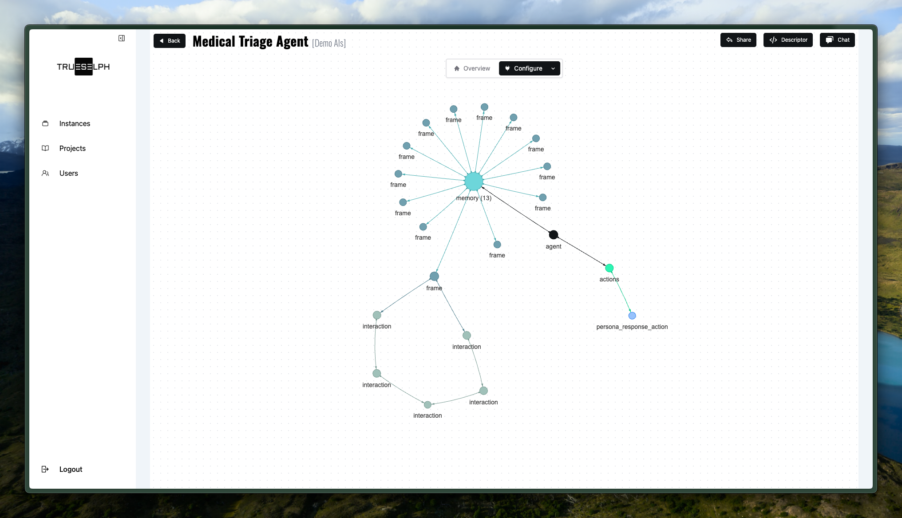This screenshot has width=902, height=518.
Task: Expand the Configure dropdown chevron
Action: pyautogui.click(x=553, y=68)
